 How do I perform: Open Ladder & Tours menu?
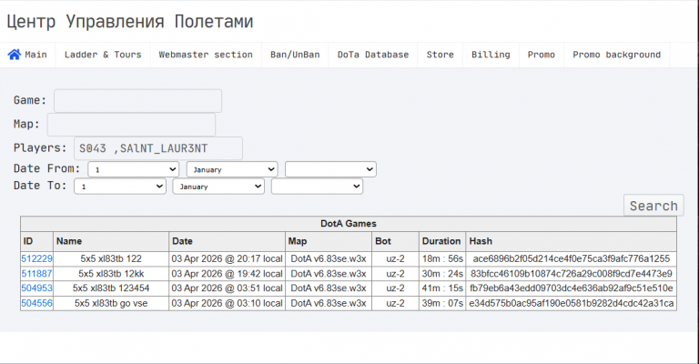[103, 55]
